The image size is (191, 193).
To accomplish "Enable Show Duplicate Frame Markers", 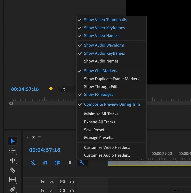I will [x=111, y=79].
